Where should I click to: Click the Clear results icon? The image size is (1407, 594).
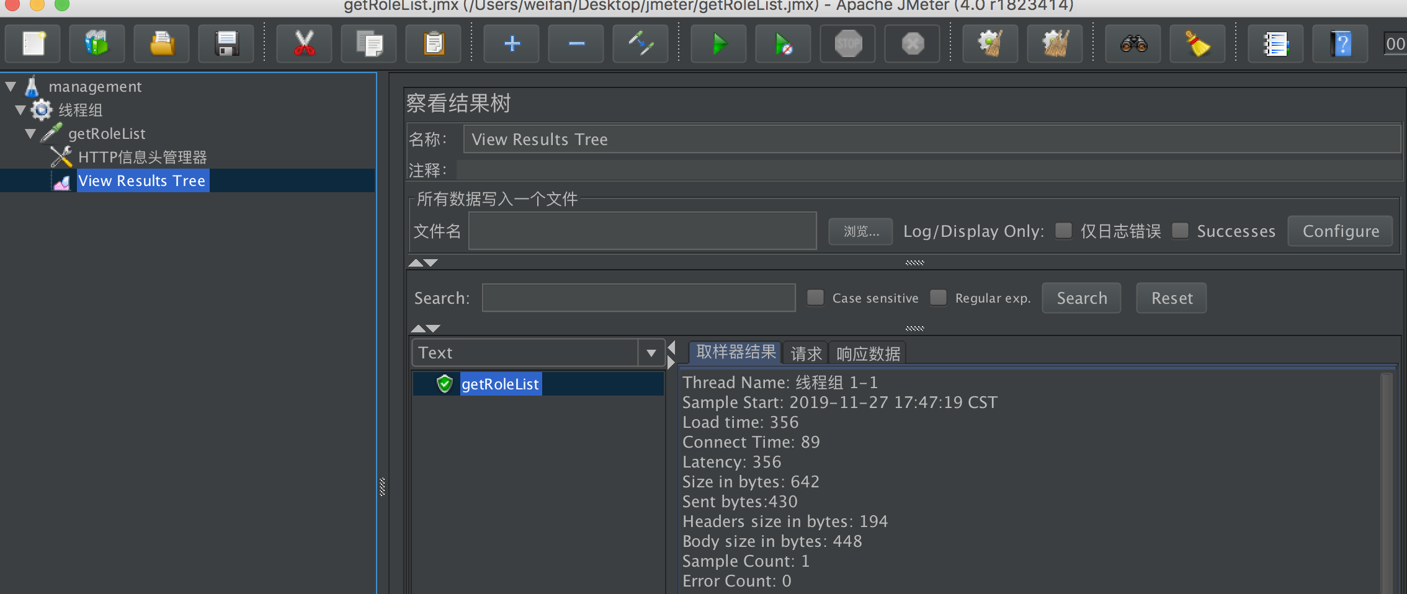tap(990, 44)
